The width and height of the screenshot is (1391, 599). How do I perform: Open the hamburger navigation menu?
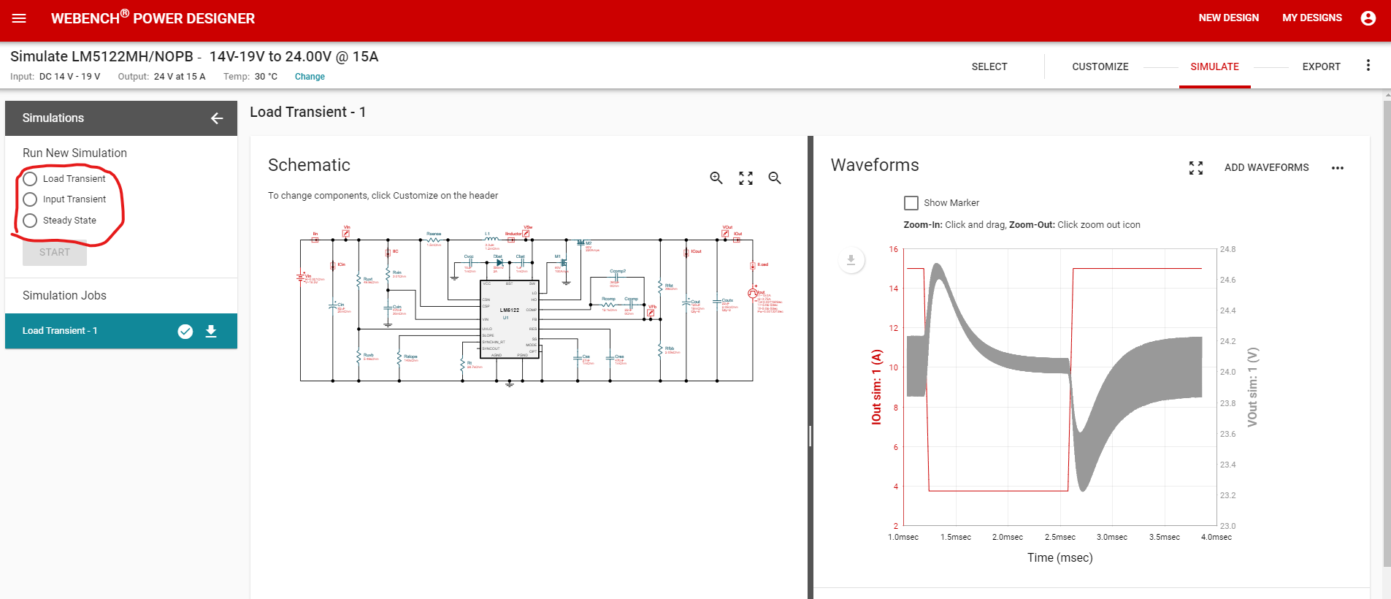[x=19, y=18]
